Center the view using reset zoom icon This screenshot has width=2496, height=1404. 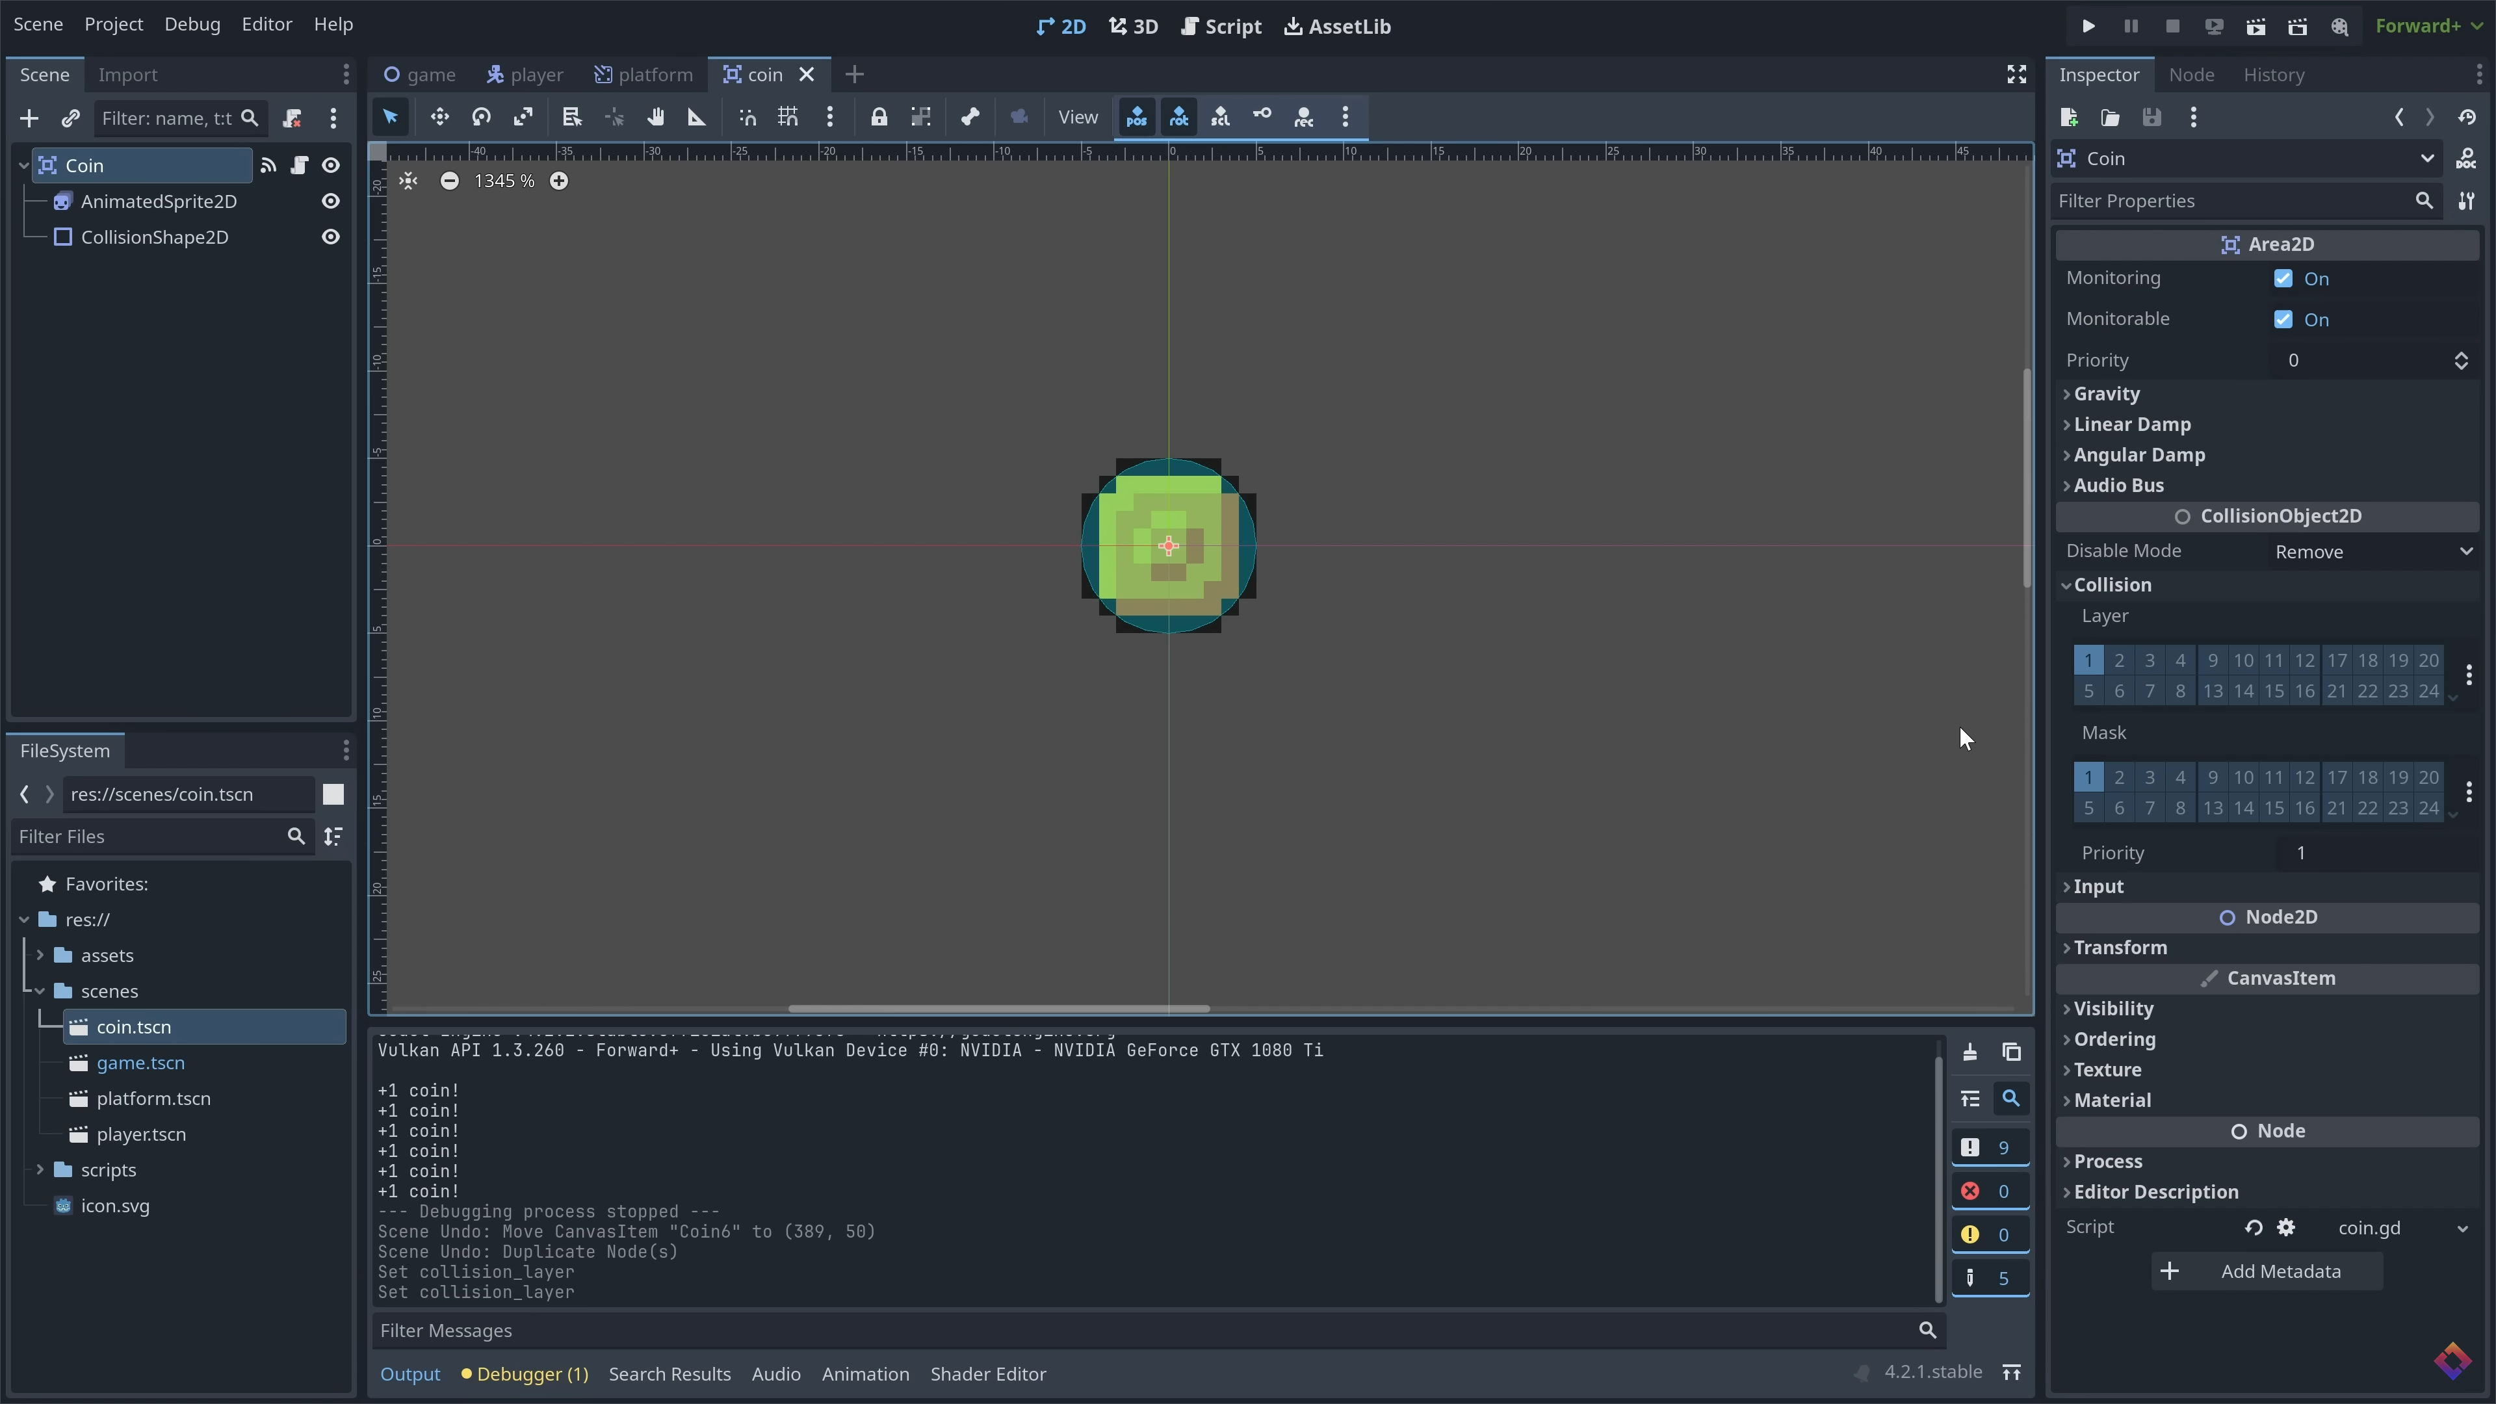408,181
